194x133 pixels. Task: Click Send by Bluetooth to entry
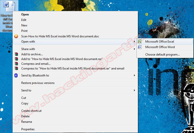(75, 75)
